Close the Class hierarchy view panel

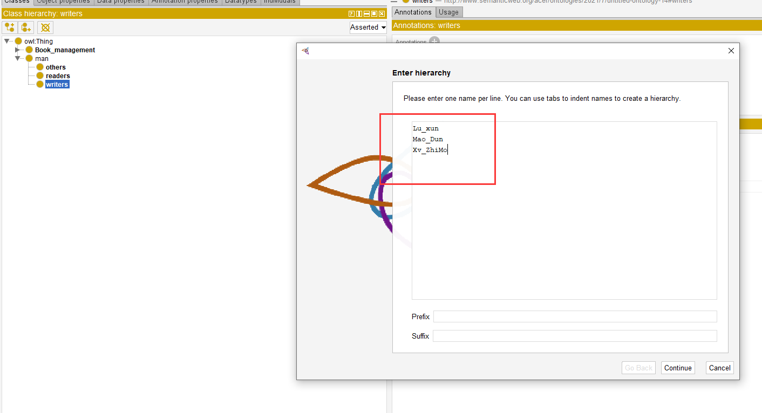pyautogui.click(x=382, y=13)
